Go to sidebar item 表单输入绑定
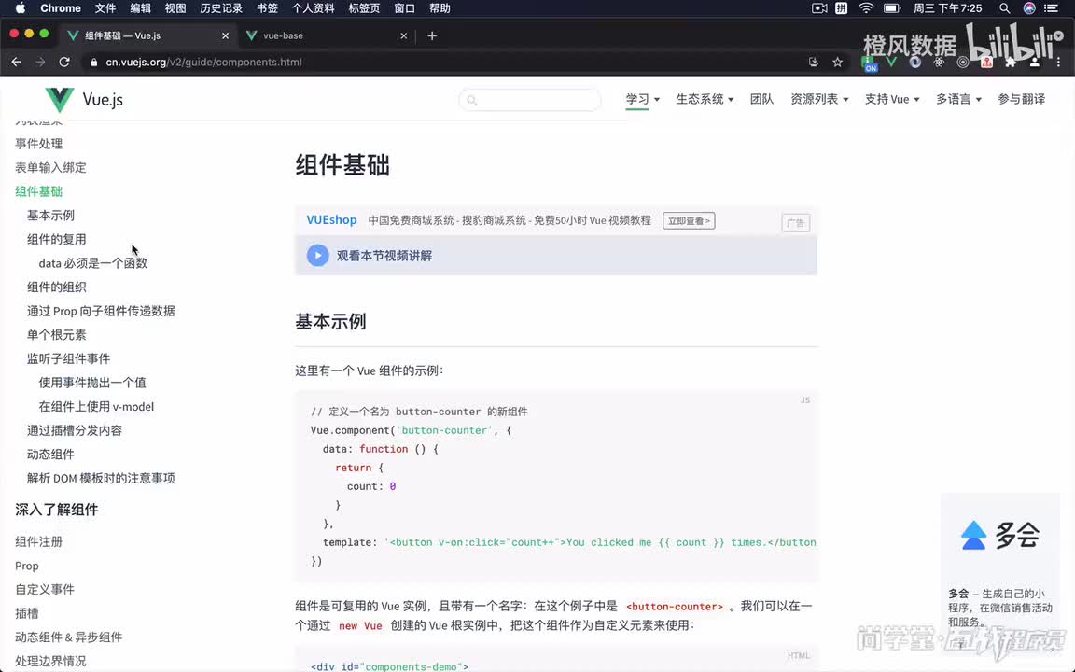The image size is (1075, 672). click(x=50, y=167)
